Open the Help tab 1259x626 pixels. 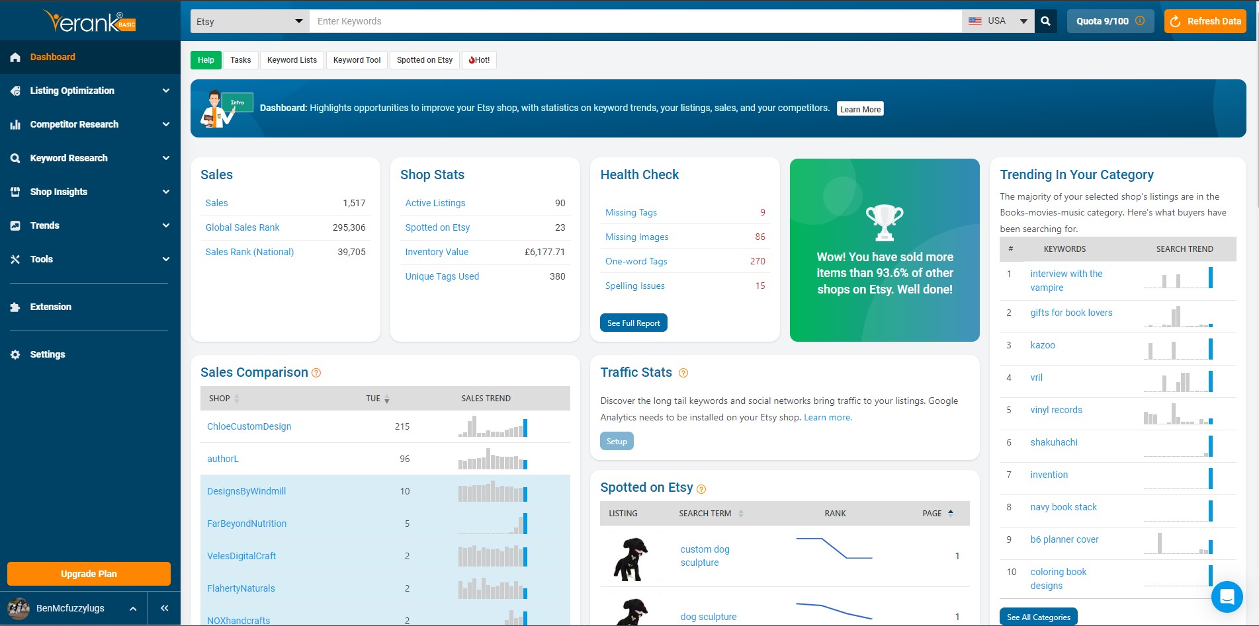(x=206, y=60)
